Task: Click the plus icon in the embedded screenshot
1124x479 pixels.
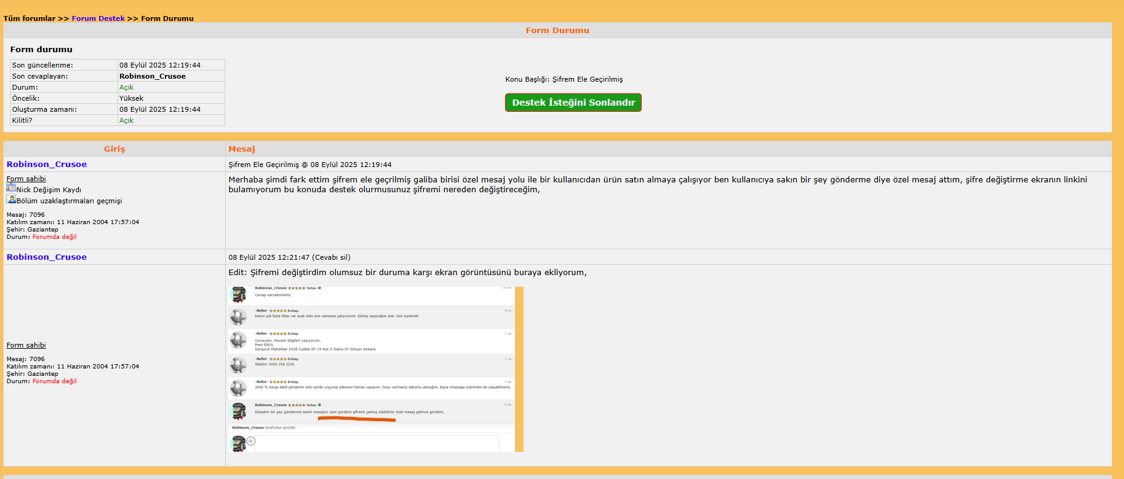Action: (251, 441)
